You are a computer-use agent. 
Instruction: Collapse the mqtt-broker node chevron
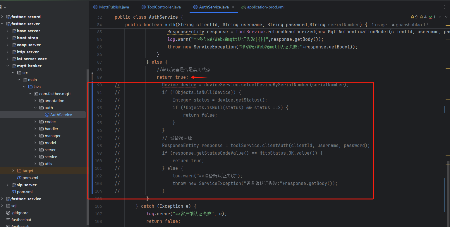click(x=8, y=66)
